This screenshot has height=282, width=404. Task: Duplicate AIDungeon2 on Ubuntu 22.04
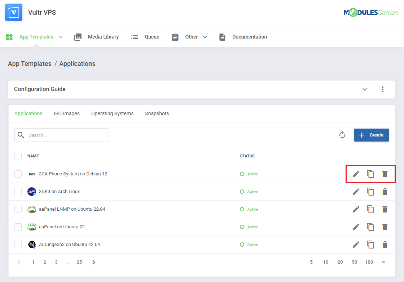(370, 245)
